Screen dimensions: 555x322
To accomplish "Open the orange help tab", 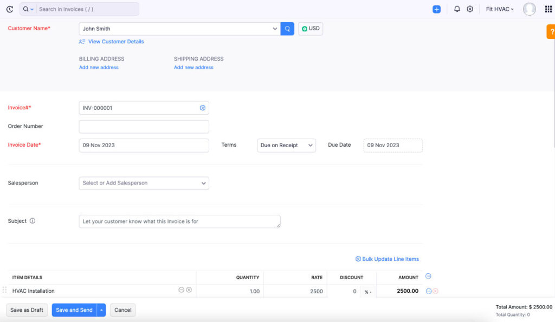I will click(551, 31).
